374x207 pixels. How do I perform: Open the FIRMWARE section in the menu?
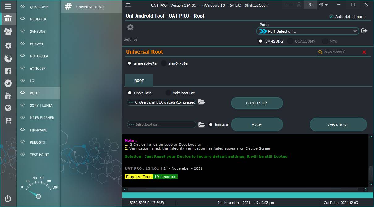39,130
